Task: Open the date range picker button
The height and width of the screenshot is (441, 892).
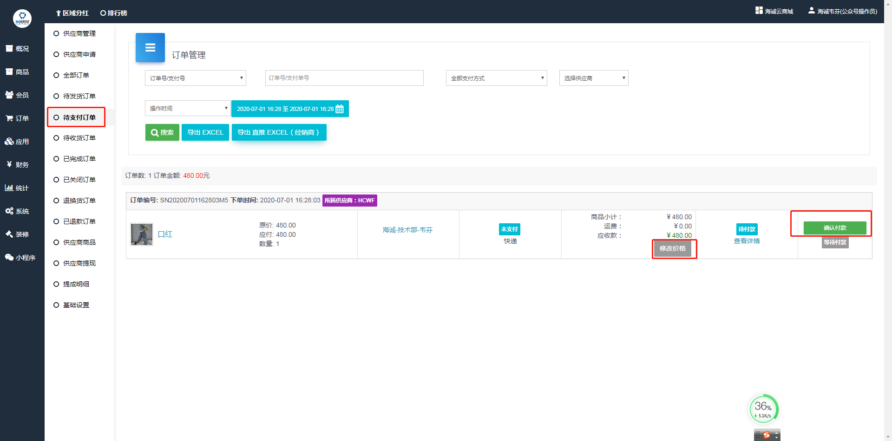Action: point(290,109)
